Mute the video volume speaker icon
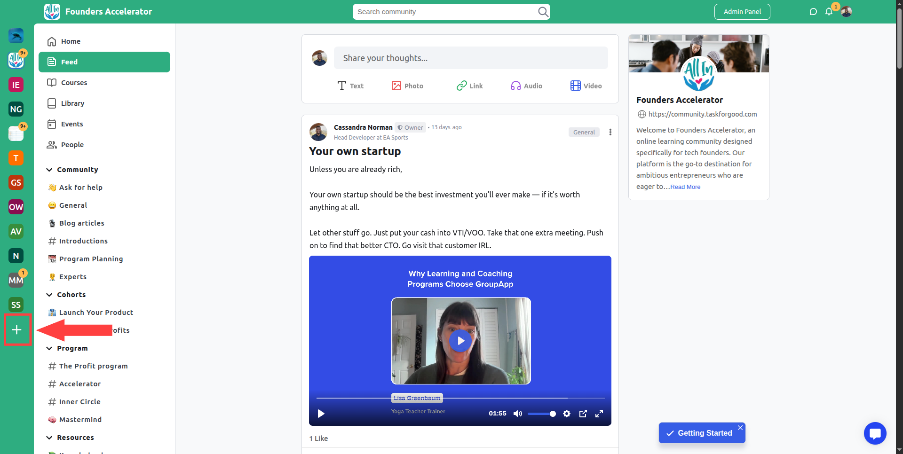 [x=518, y=414]
